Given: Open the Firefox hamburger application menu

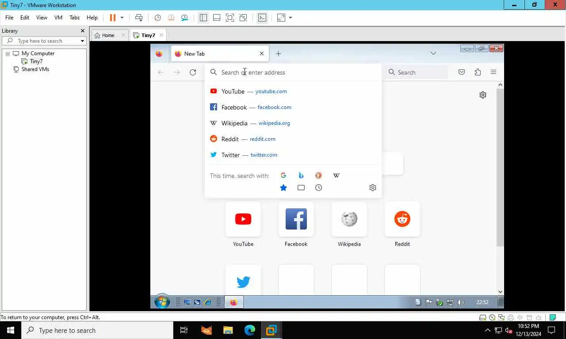Looking at the screenshot, I should (493, 72).
